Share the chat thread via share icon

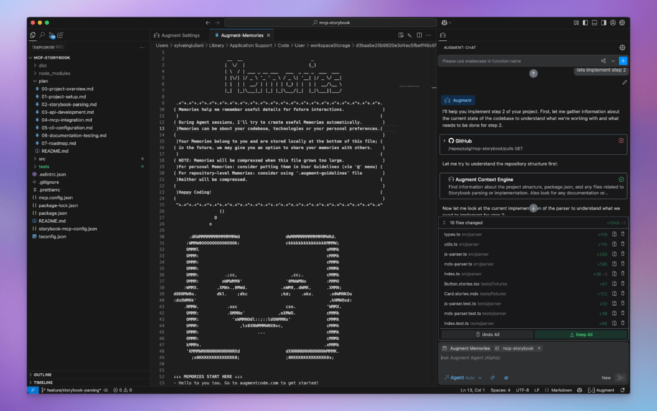pos(603,61)
